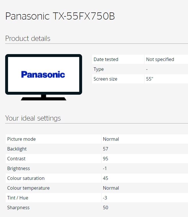Image resolution: width=188 pixels, height=217 pixels.
Task: Select the Sharpness value 50
Action: (x=106, y=208)
